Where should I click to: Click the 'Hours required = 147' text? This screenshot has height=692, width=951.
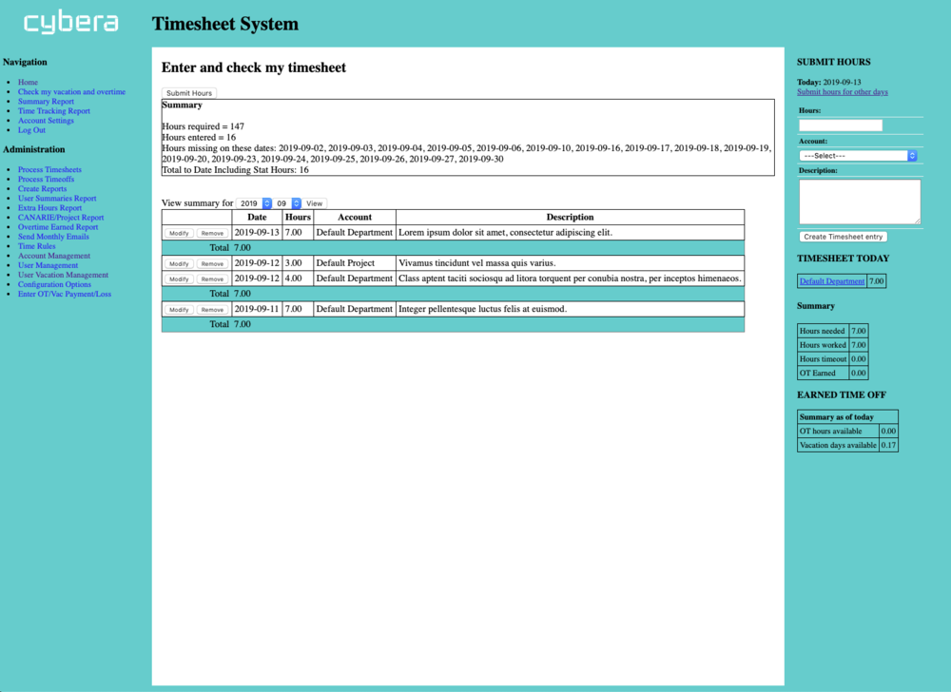point(204,126)
